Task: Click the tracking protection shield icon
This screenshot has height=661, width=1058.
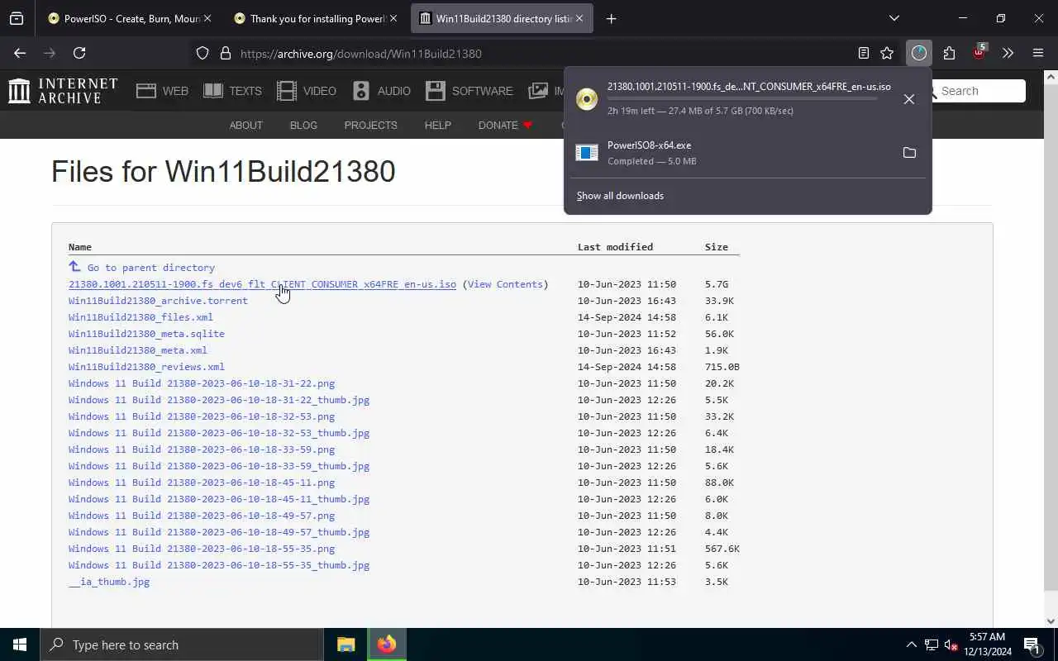Action: coord(203,53)
